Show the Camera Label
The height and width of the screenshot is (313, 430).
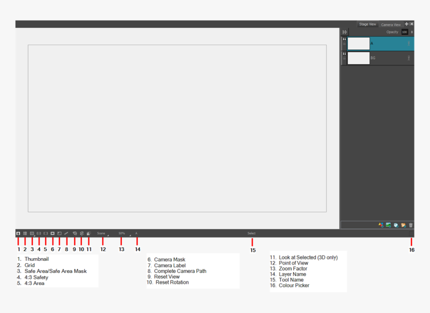point(59,233)
